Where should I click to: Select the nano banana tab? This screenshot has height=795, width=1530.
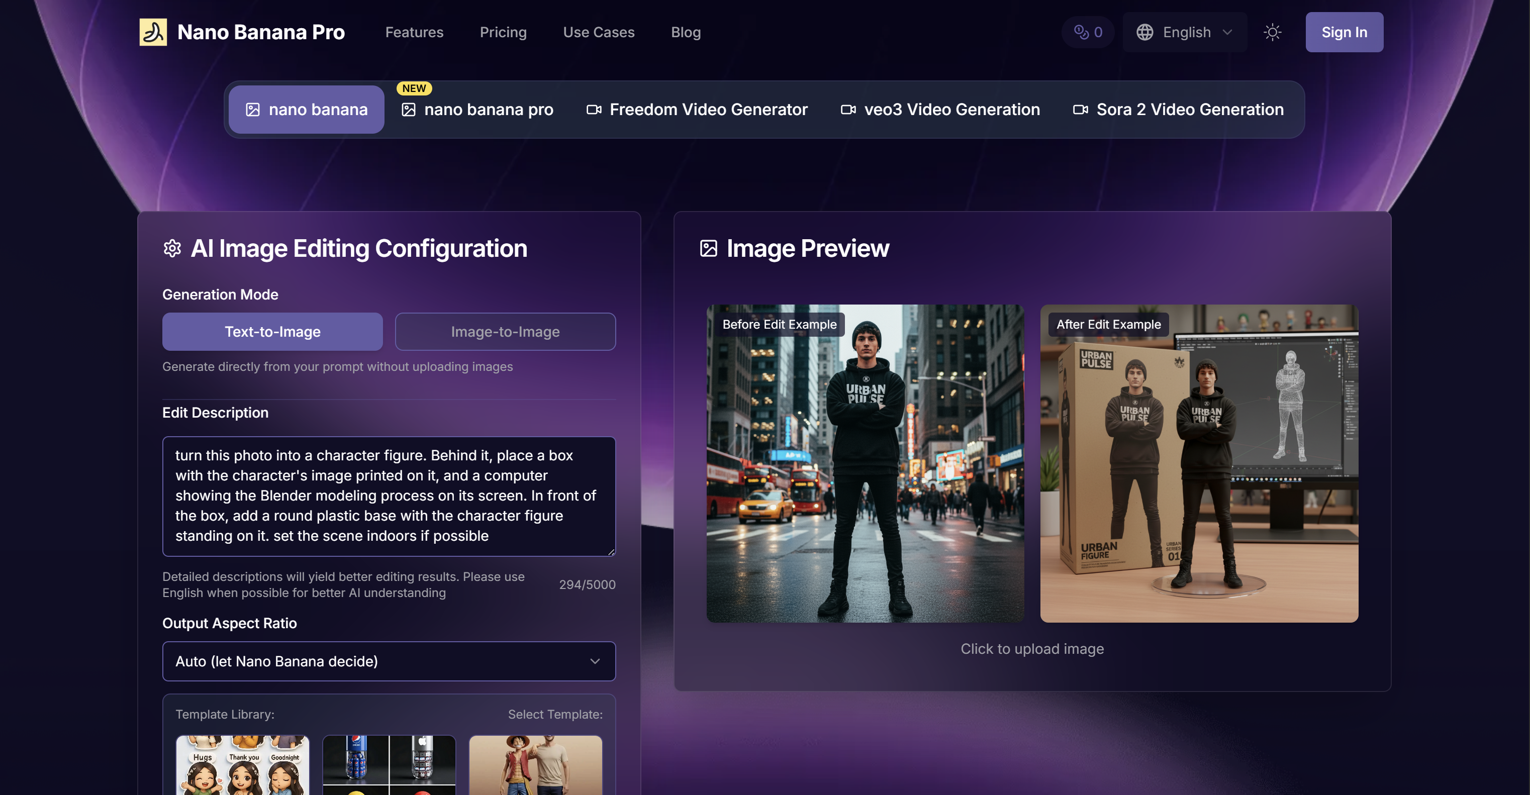click(307, 109)
